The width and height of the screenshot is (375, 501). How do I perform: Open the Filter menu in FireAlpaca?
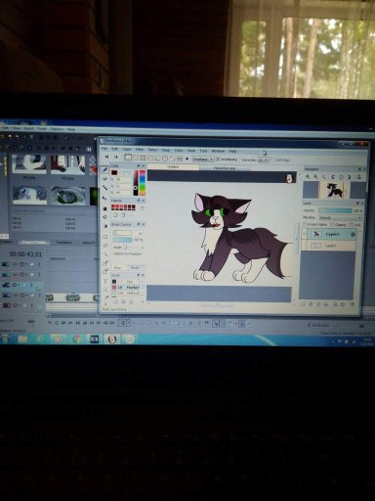(140, 150)
